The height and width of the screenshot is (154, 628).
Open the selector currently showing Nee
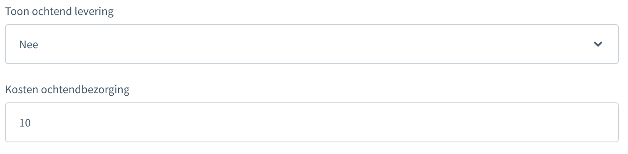tap(312, 44)
